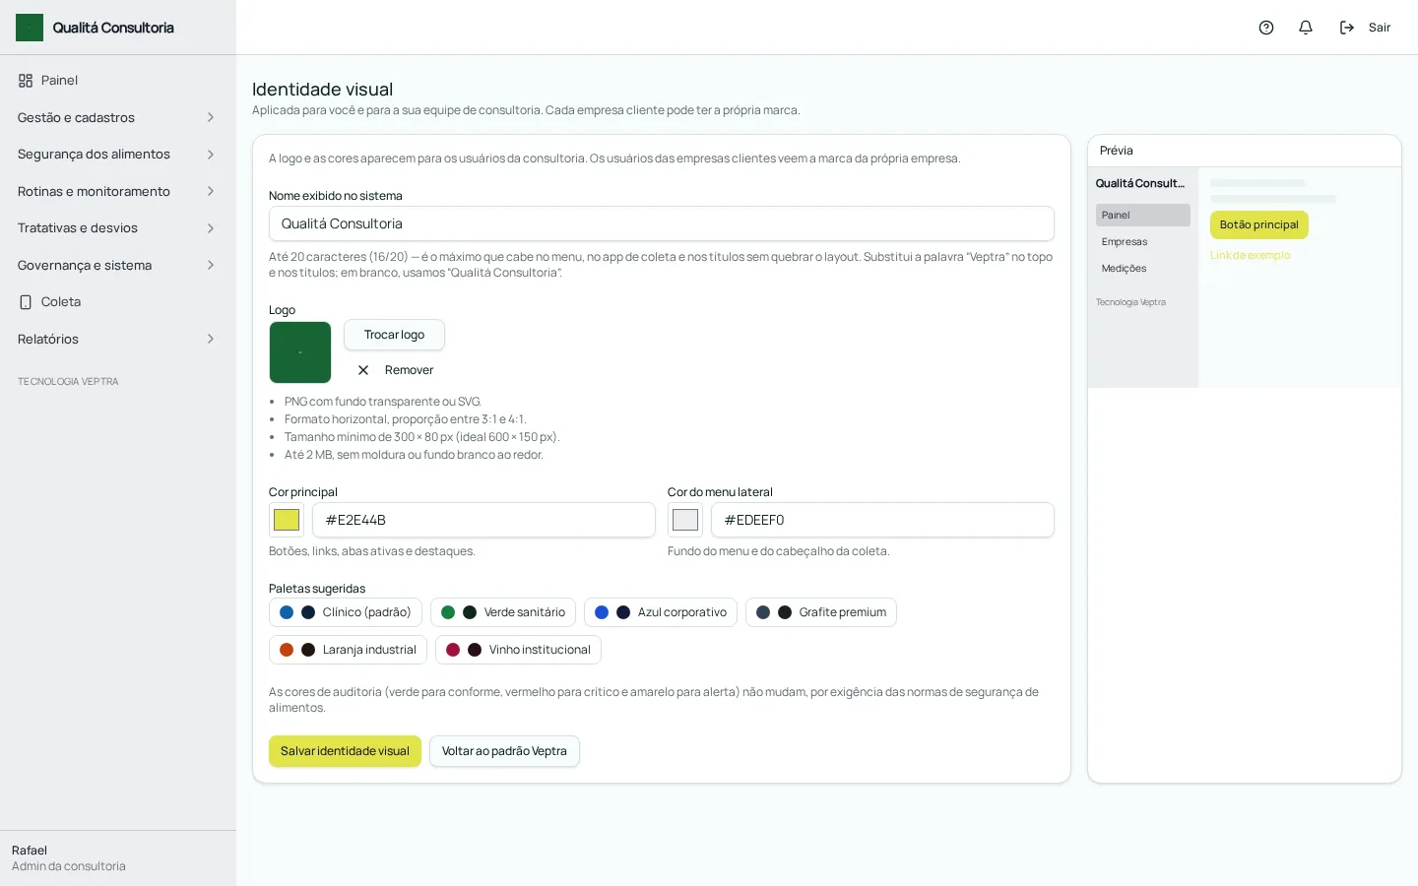Screen dimensions: 1418x886
Task: Select the Verde sanitário palette
Action: tap(503, 612)
